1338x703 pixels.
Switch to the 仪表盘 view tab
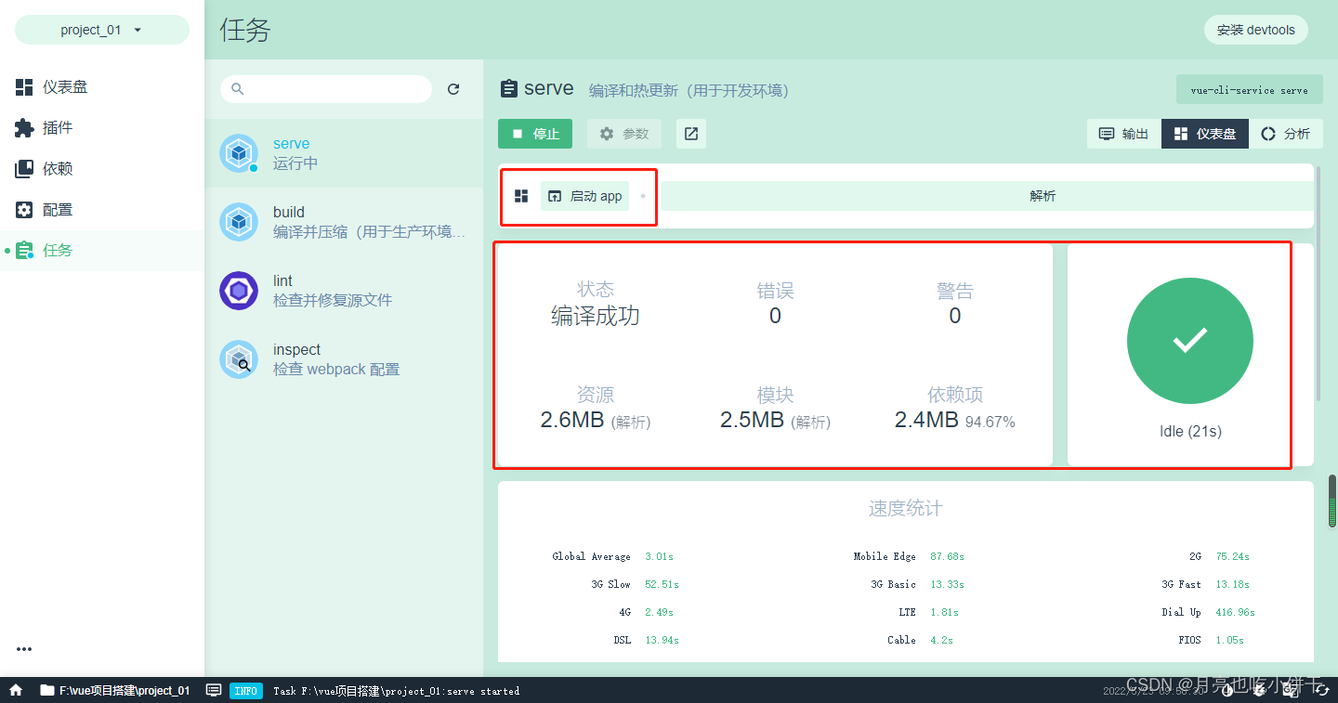pyautogui.click(x=1205, y=134)
